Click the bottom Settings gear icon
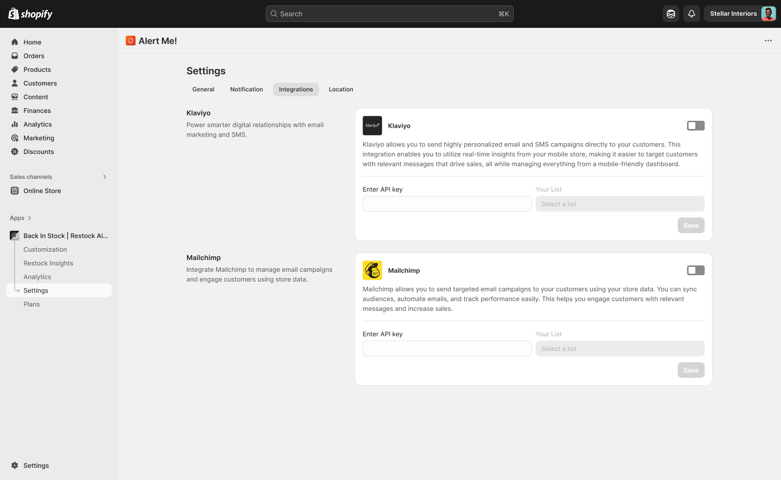This screenshot has width=781, height=480. click(15, 465)
